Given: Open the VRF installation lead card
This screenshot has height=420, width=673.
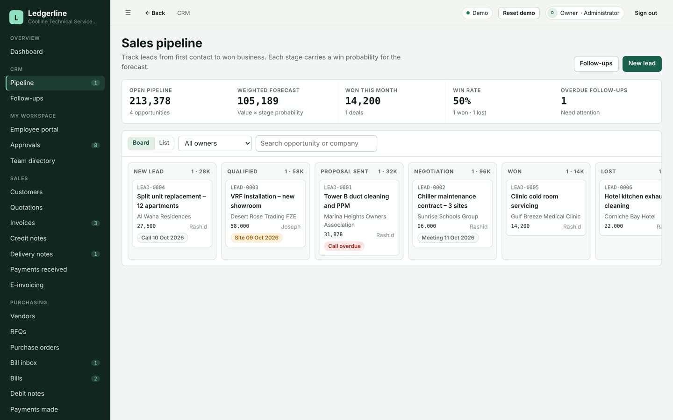Looking at the screenshot, I should point(265,213).
